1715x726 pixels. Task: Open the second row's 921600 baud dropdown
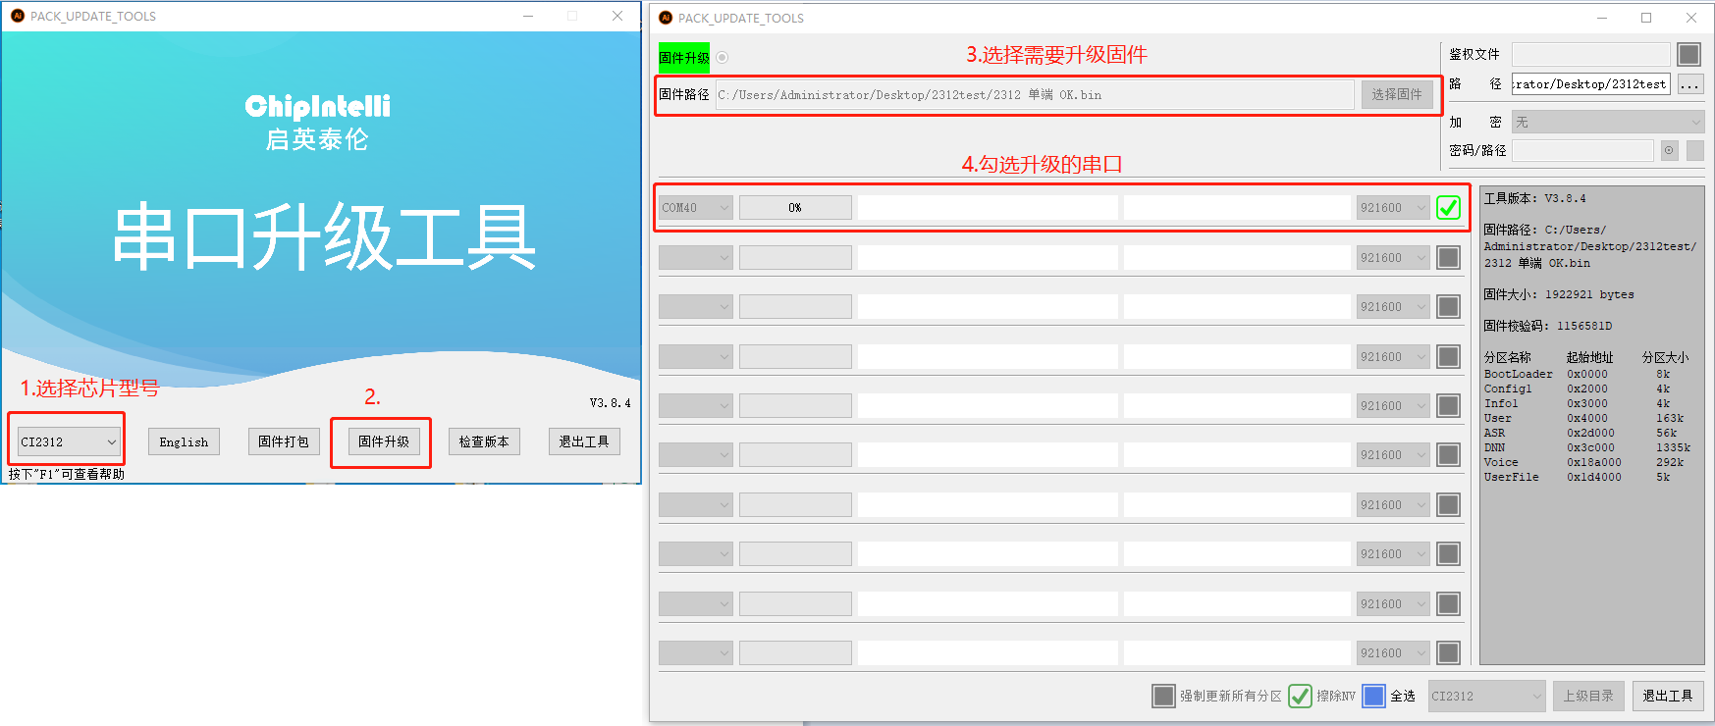(1393, 257)
